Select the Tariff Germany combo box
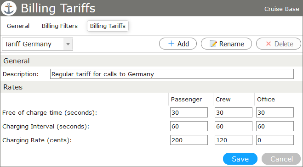This screenshot has width=303, height=167. pyautogui.click(x=38, y=44)
